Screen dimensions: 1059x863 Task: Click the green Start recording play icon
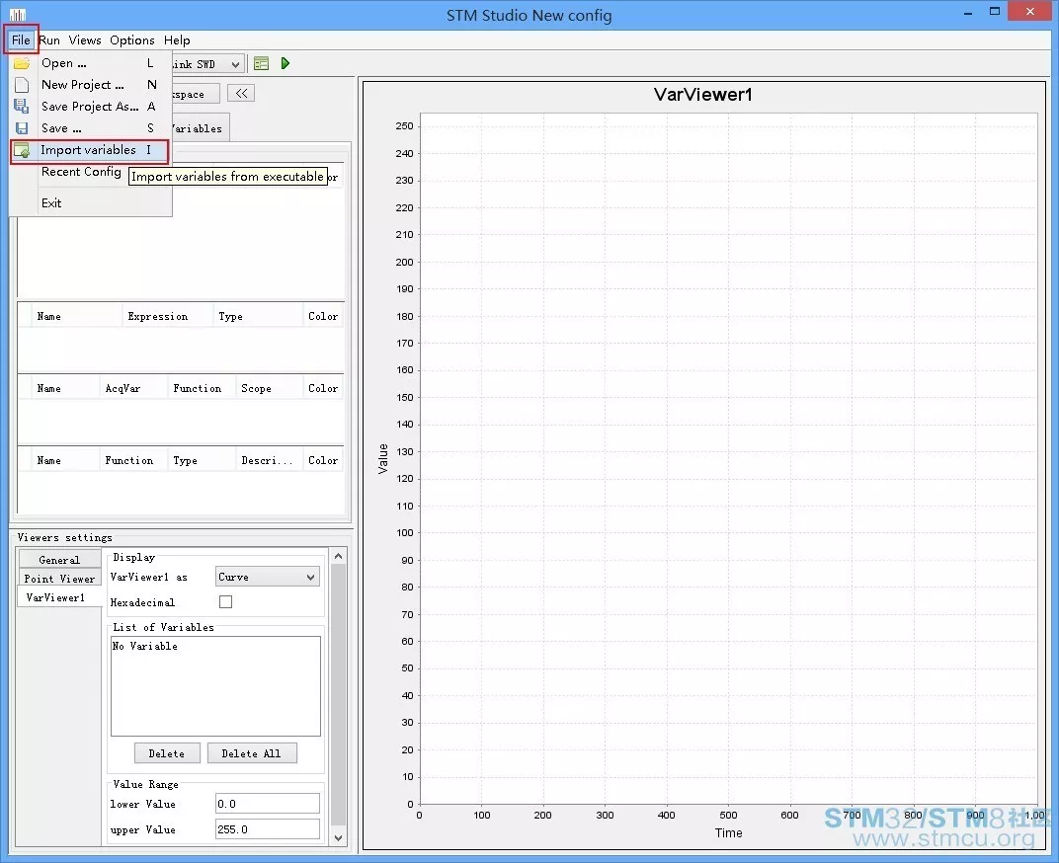click(285, 63)
